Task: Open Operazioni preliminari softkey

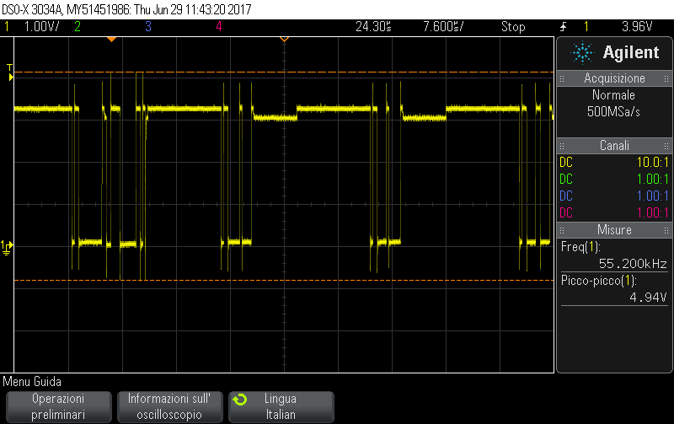Action: 58,407
